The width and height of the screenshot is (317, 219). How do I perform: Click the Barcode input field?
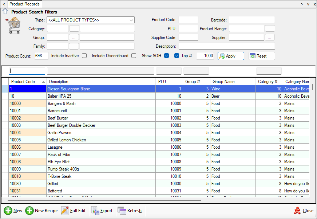tap(252, 20)
